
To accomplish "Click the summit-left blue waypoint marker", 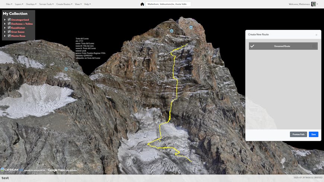I will (172, 31).
